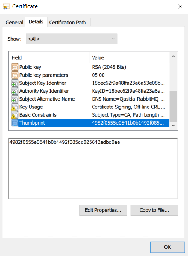Confirm with the OK button
Screen dimensions: 188x256
click(167, 247)
